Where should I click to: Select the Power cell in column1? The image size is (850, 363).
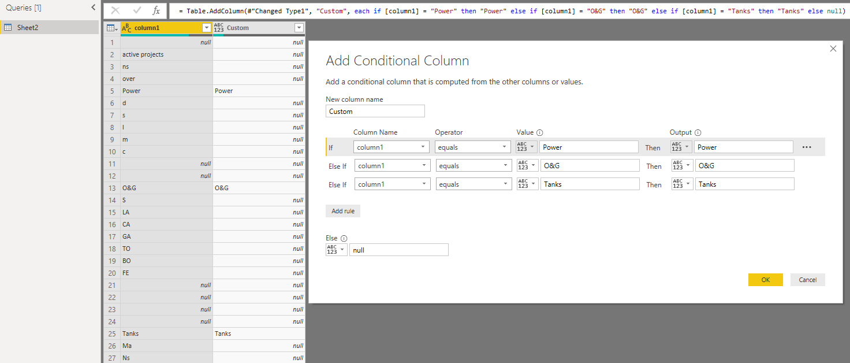166,91
